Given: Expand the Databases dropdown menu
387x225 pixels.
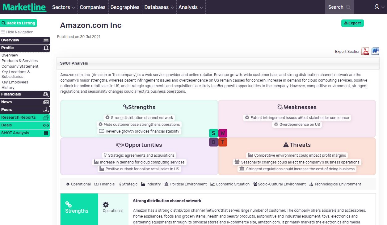Looking at the screenshot, I should (x=159, y=7).
